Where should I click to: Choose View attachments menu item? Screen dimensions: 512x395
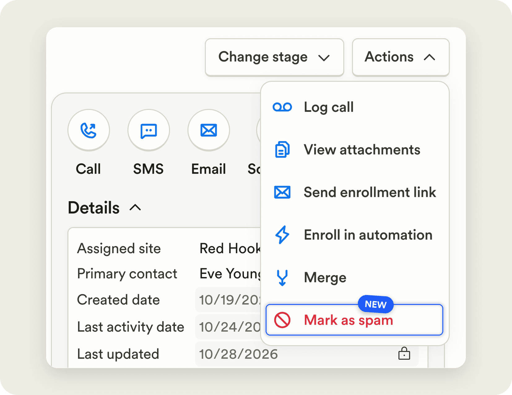354,150
